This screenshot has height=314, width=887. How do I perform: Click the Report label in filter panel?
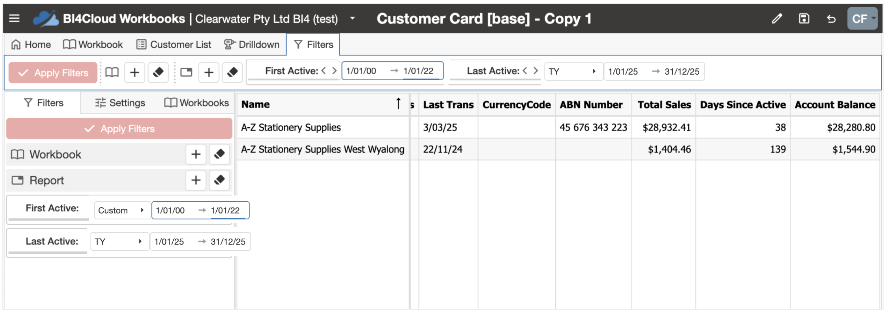click(x=46, y=180)
